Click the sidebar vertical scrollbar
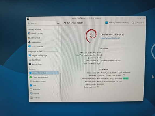The width and height of the screenshot is (155, 116). click(x=61, y=87)
